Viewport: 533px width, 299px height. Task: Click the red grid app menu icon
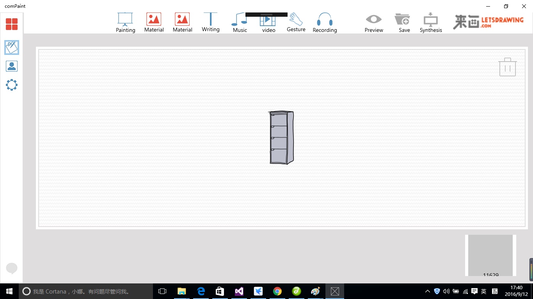coord(12,24)
